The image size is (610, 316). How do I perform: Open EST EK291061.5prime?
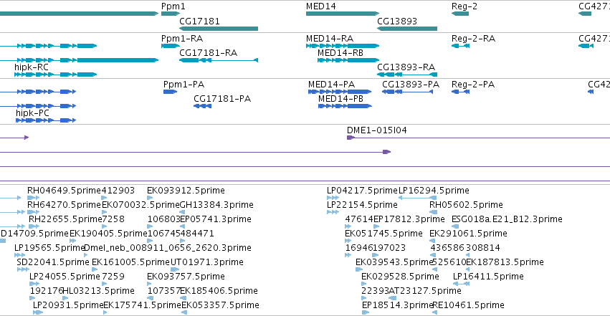click(x=468, y=234)
